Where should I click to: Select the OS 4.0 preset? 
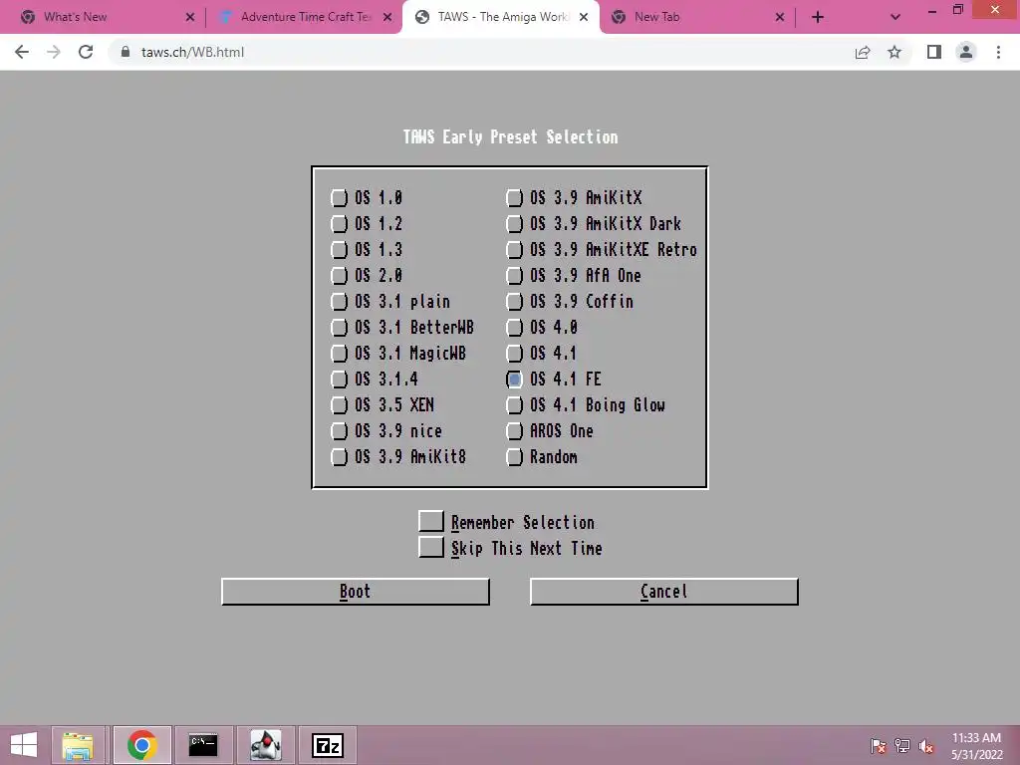(x=514, y=327)
